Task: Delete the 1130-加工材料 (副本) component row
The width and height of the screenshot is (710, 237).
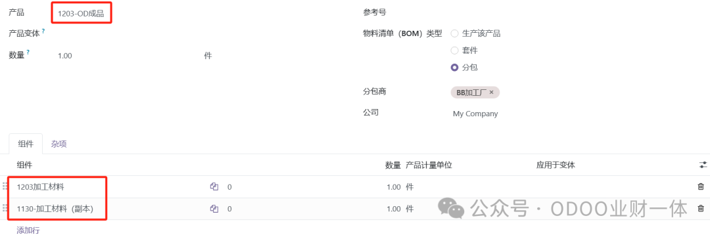Action: [701, 209]
